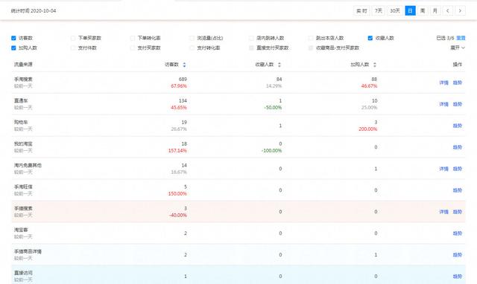477x284 pixels.
Task: Select the 淘宝客 source name
Action: click(21, 230)
